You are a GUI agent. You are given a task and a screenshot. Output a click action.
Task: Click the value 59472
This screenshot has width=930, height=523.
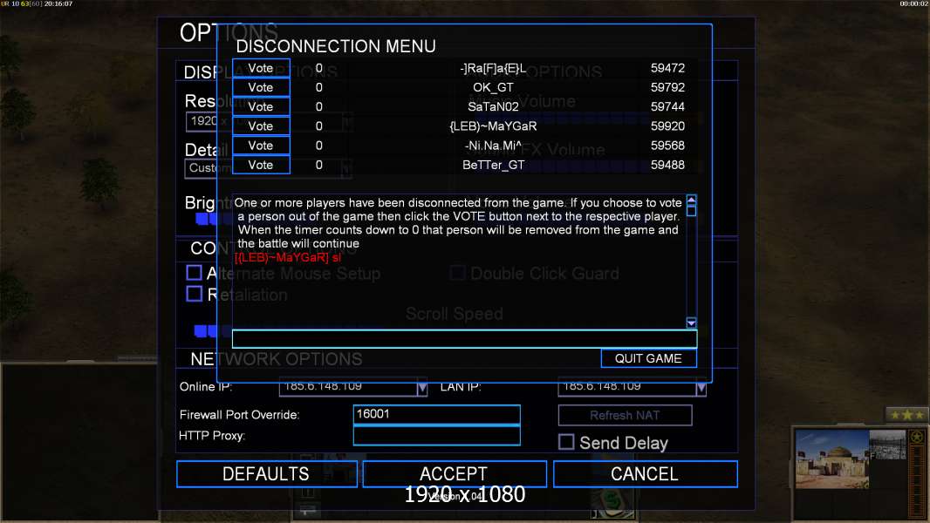(x=667, y=68)
